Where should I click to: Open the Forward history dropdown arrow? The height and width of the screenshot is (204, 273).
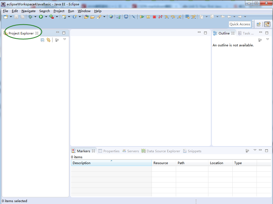pos(245,17)
